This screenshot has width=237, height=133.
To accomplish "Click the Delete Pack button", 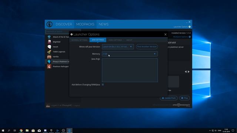I will (x=169, y=98).
